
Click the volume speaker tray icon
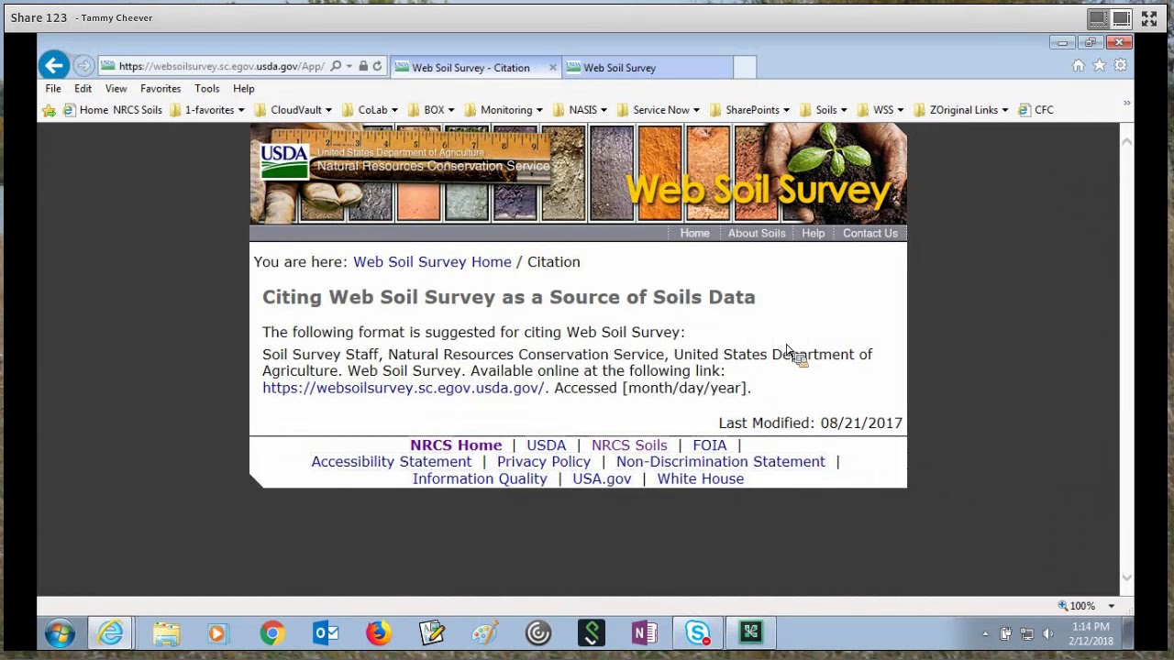pos(1048,633)
